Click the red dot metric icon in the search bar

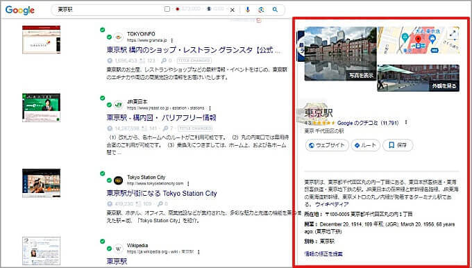pos(178,9)
